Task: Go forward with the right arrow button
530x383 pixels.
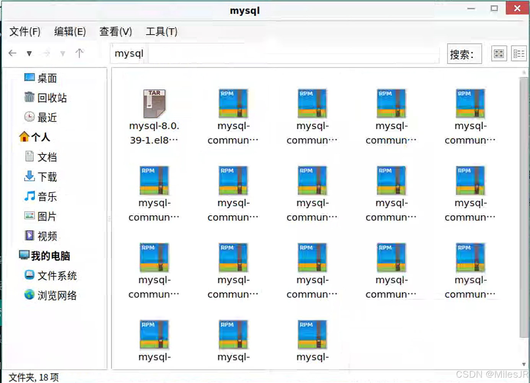Action: click(47, 53)
